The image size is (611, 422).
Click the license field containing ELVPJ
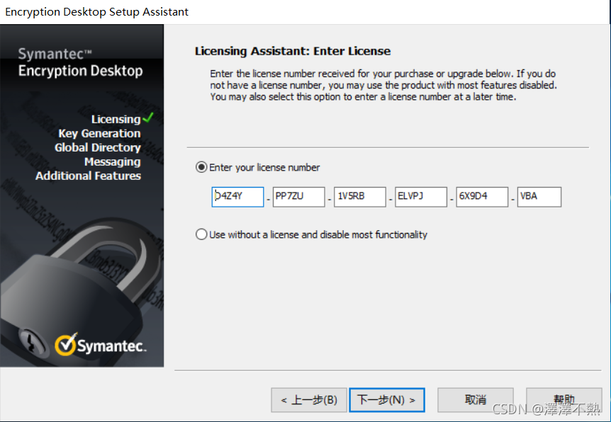coord(421,197)
